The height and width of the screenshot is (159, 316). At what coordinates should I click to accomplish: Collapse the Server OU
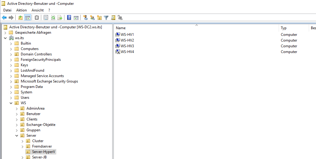click(17, 136)
